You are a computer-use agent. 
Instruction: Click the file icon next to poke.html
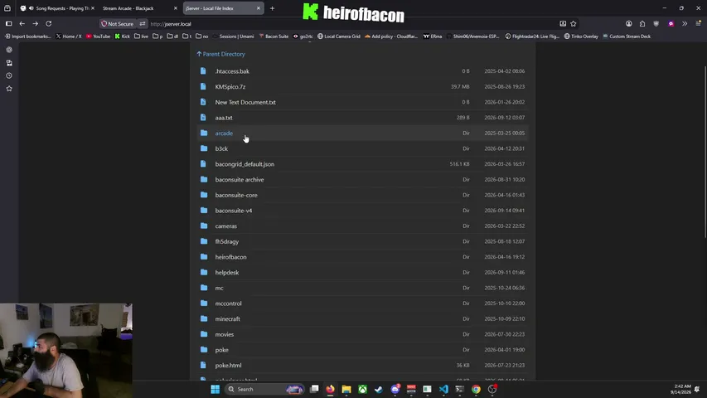pos(203,365)
